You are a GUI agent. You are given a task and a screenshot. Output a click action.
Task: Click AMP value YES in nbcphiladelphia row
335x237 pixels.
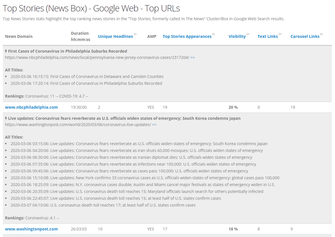pyautogui.click(x=151, y=107)
